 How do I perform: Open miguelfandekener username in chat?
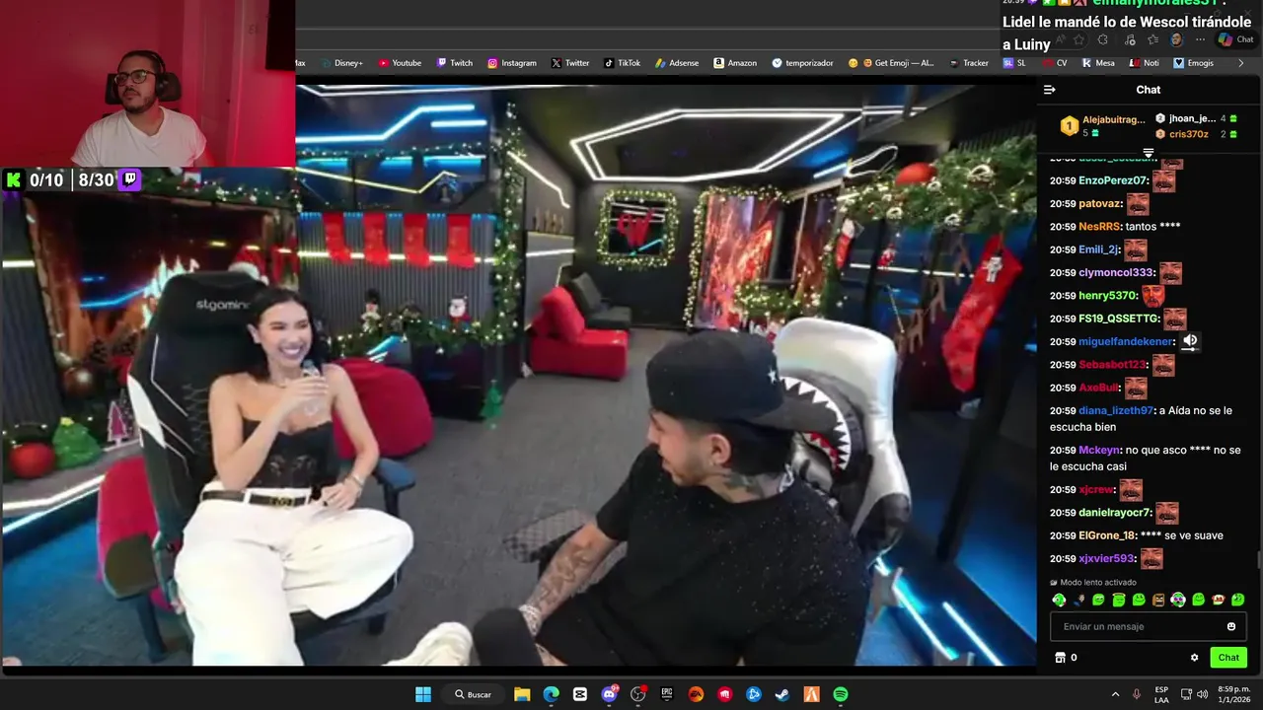tap(1126, 341)
